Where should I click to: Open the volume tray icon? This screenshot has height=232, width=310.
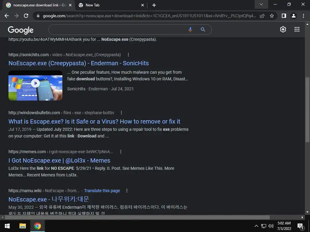pos(271,226)
